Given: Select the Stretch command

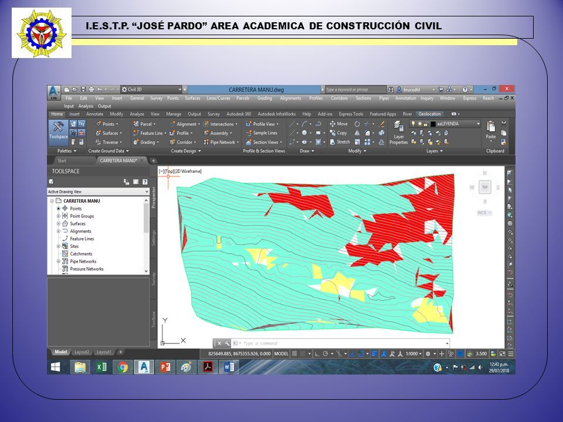Looking at the screenshot, I should (x=340, y=142).
